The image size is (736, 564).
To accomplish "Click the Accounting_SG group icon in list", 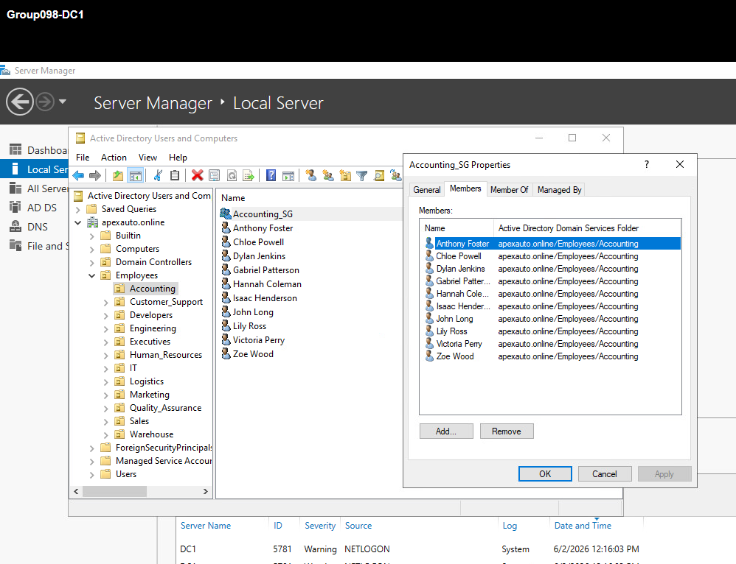I will pyautogui.click(x=226, y=214).
